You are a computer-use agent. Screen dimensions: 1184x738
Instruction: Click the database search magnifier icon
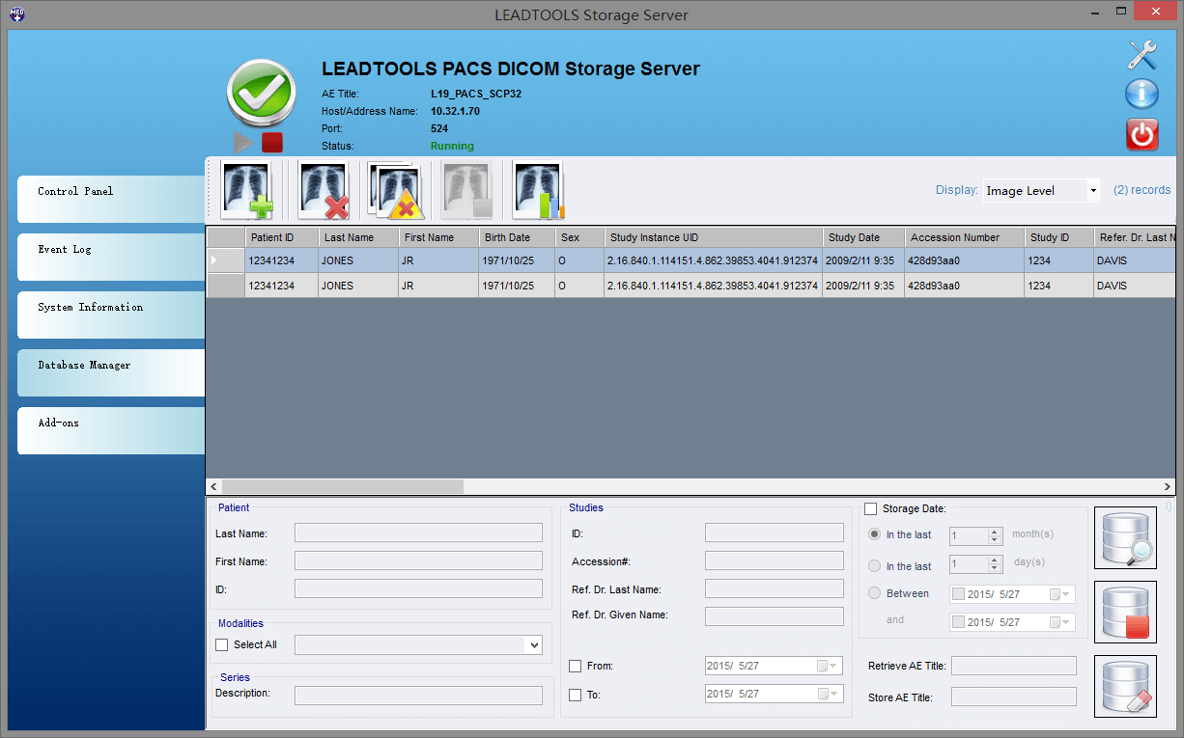point(1125,538)
